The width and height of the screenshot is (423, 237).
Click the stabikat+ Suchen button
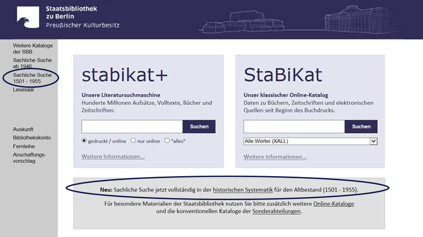coord(199,126)
